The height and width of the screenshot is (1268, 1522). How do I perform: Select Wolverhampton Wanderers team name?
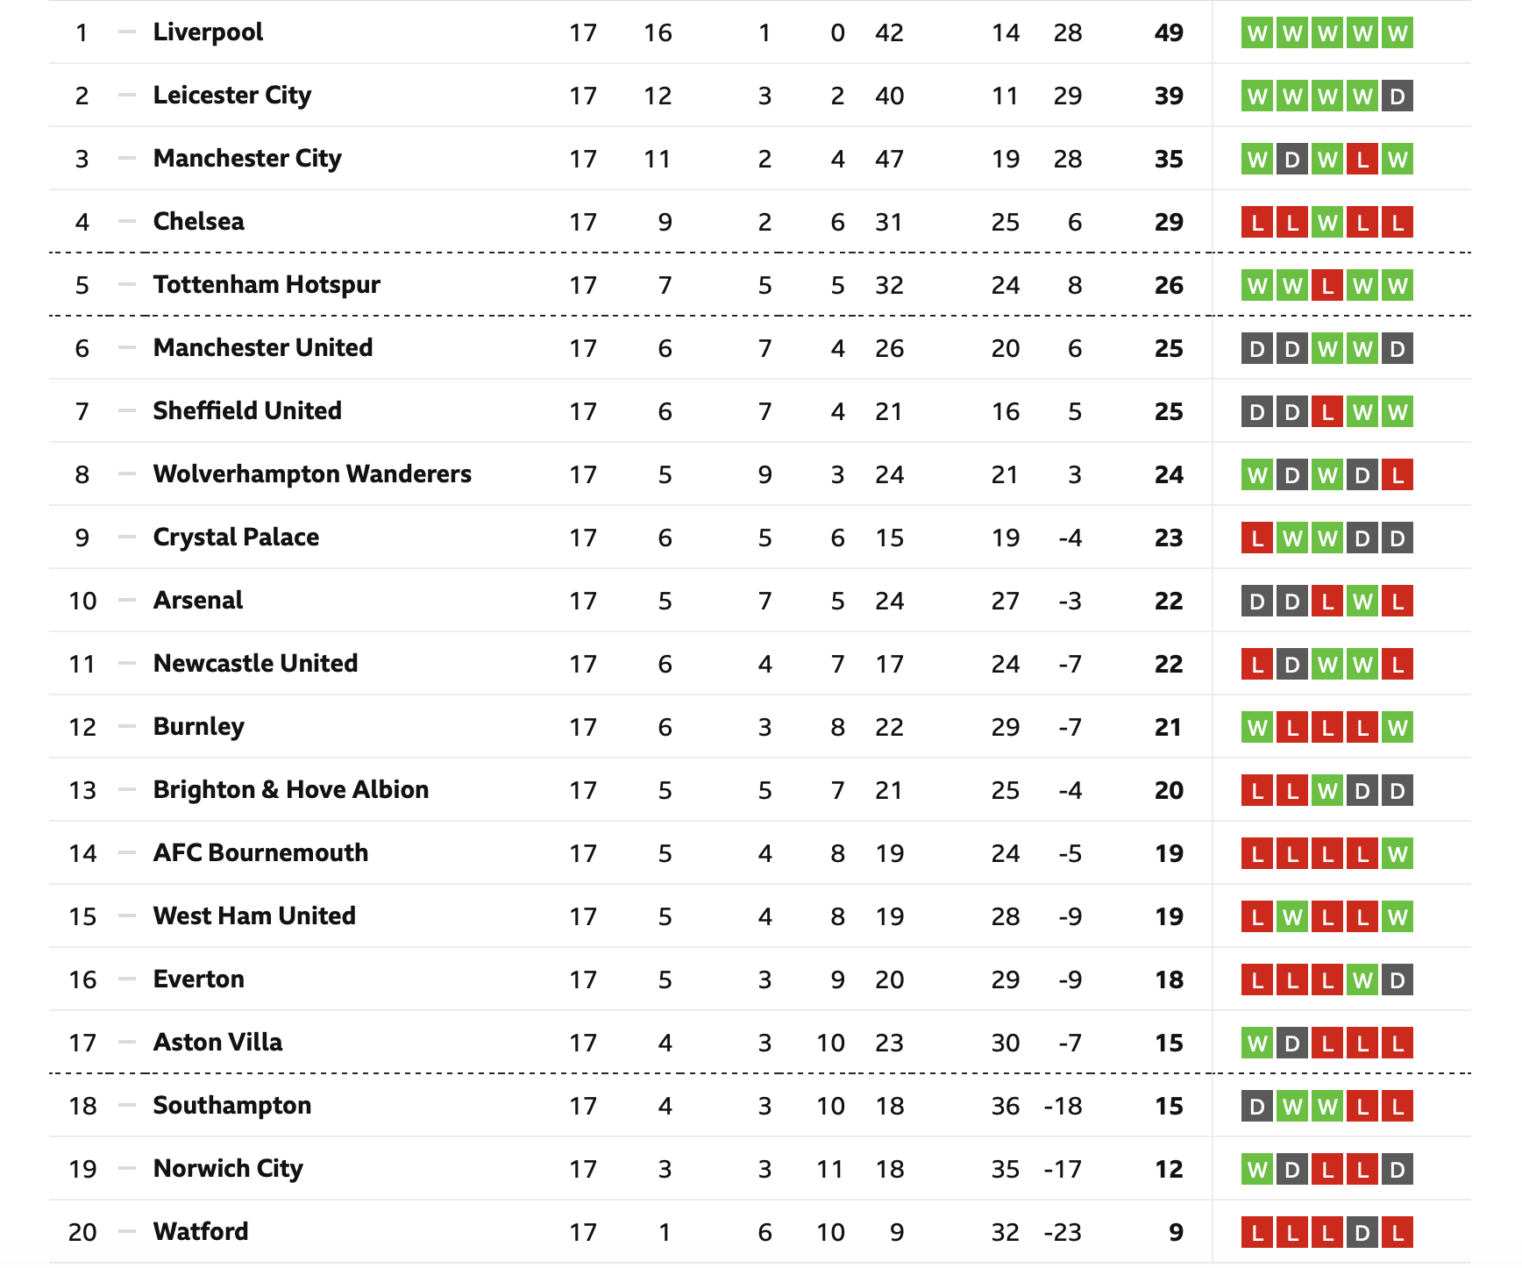(x=312, y=474)
